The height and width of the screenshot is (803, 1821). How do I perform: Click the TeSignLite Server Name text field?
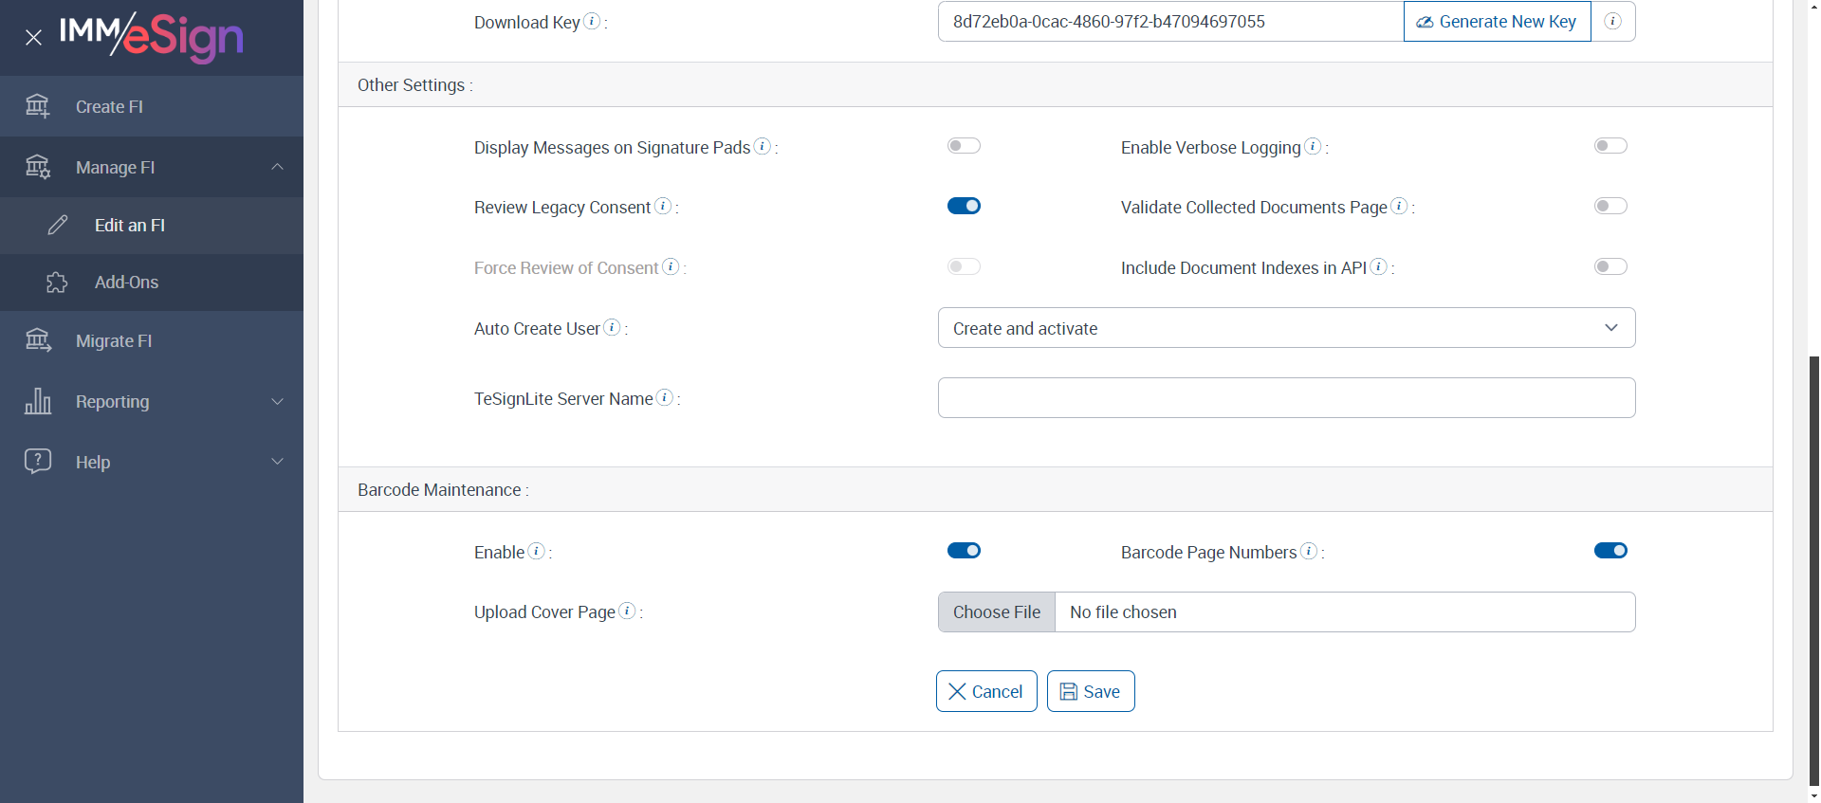(x=1286, y=398)
